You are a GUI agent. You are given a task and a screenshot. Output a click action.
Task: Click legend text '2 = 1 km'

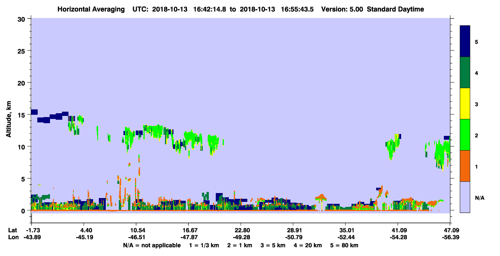239,245
